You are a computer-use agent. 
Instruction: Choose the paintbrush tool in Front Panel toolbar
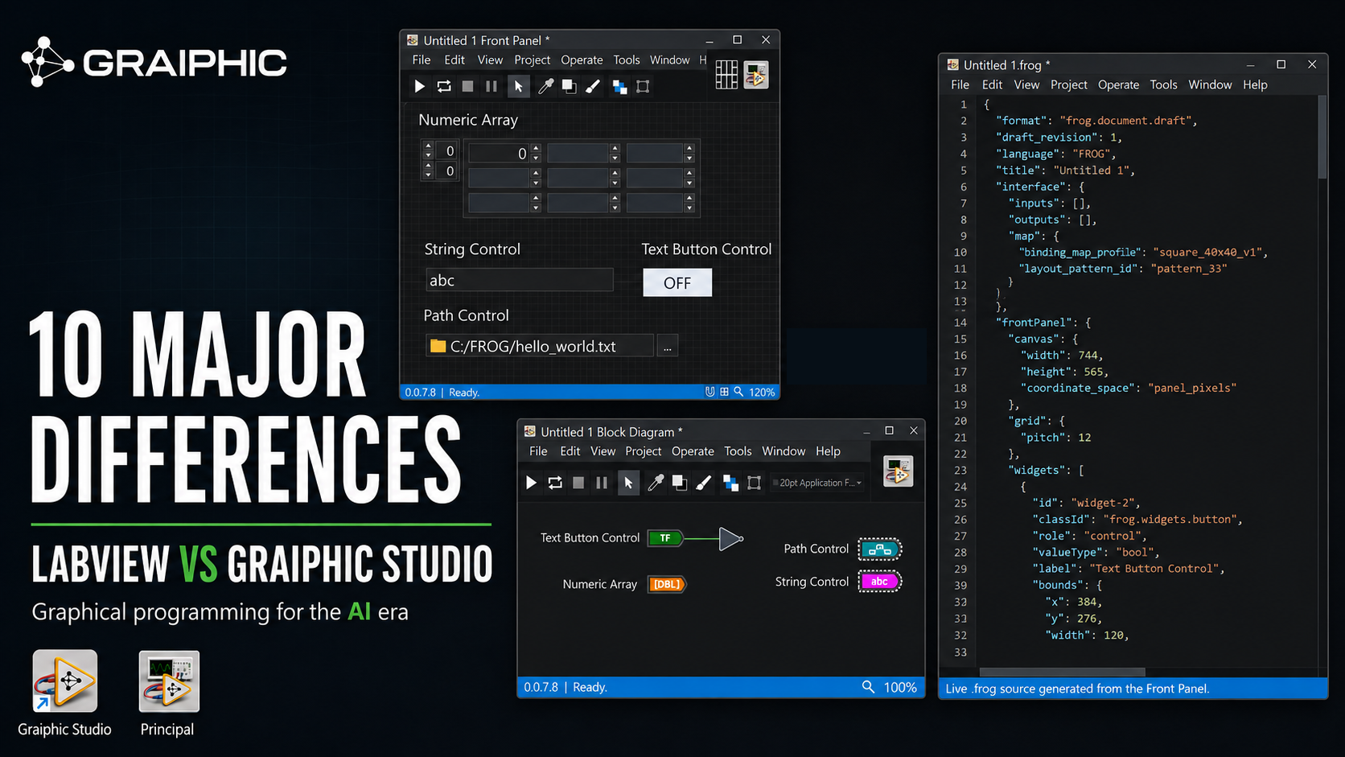tap(593, 86)
